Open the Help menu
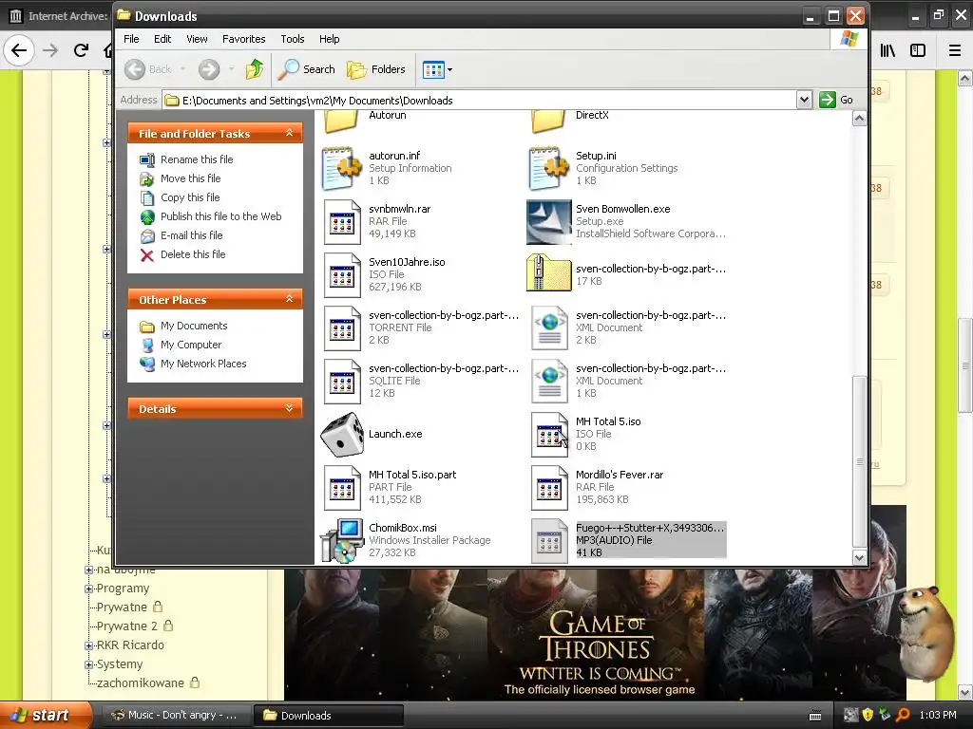The width and height of the screenshot is (973, 729). pyautogui.click(x=330, y=39)
